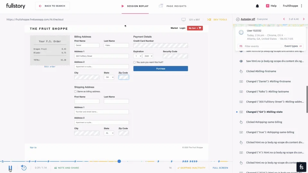This screenshot has width=308, height=173.
Task: Pause the session replay playback
Action: tap(10, 168)
